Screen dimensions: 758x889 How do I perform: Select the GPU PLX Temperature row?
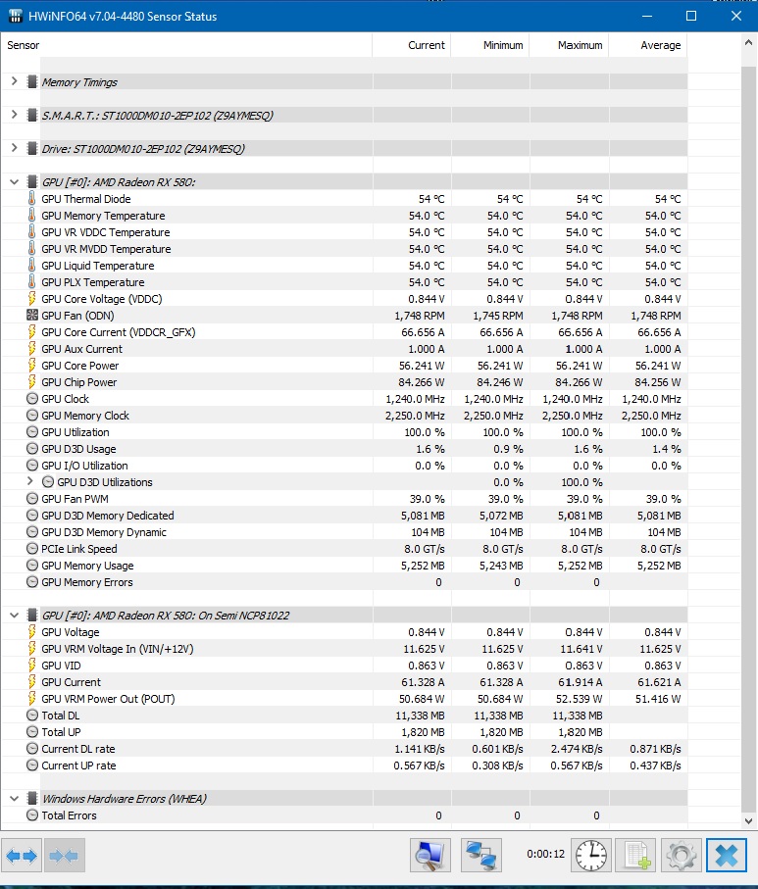click(344, 282)
